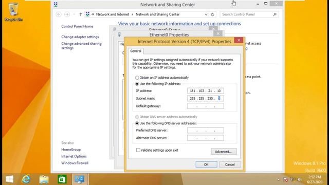Go up one level with the up arrow
The image size is (329, 185).
coord(81,14)
